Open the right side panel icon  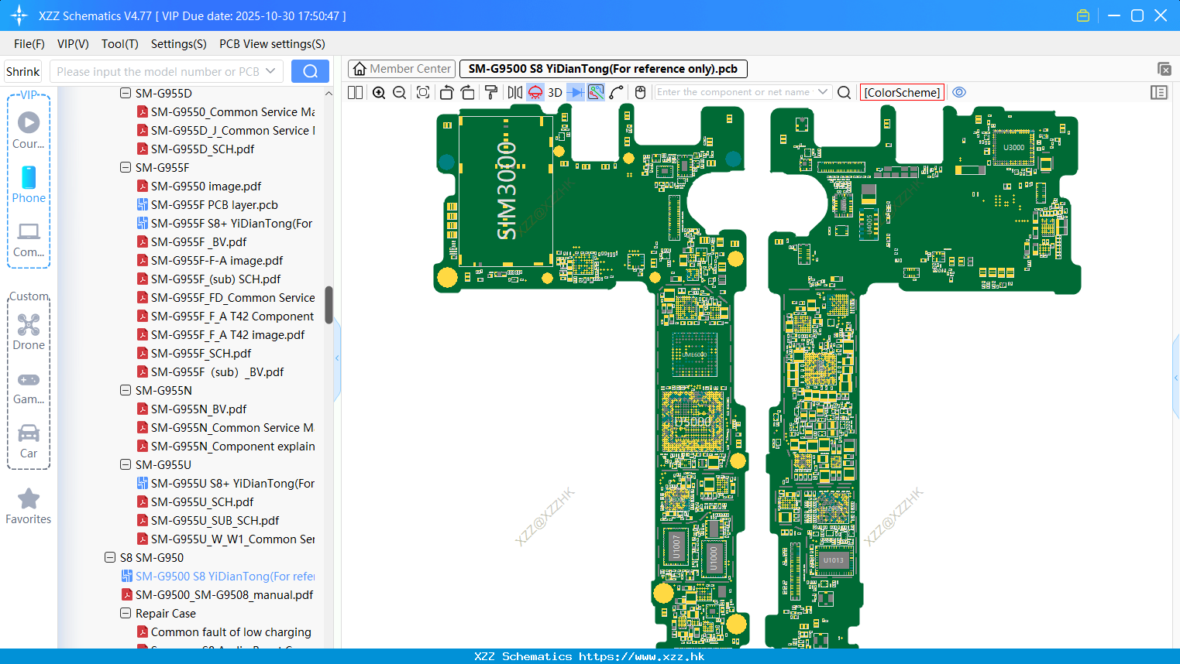click(1159, 92)
